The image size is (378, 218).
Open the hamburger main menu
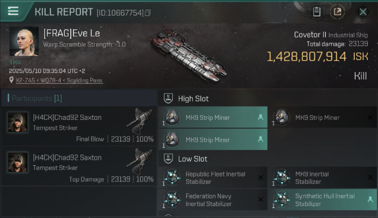click(x=13, y=11)
